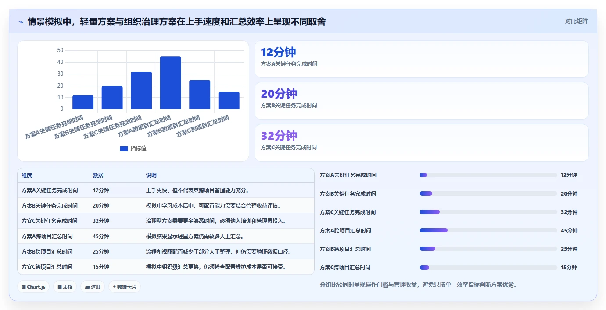
Task: Click the 数据 column header
Action: click(x=98, y=175)
